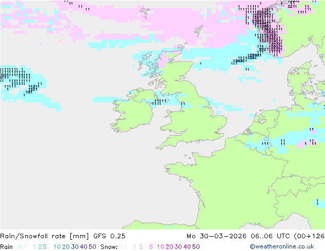The image size is (325, 251).
Task: Select the Rain legend 40 value
Action: click(x=84, y=247)
